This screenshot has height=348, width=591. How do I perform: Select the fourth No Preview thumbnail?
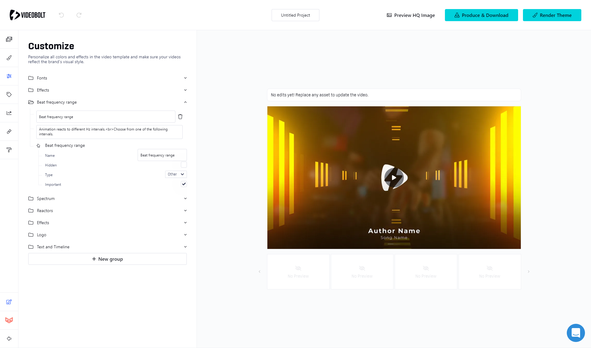tap(490, 272)
